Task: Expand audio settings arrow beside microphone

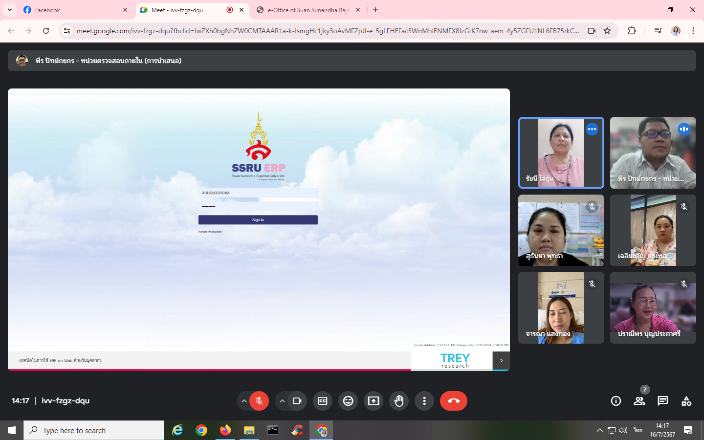Action: point(244,401)
